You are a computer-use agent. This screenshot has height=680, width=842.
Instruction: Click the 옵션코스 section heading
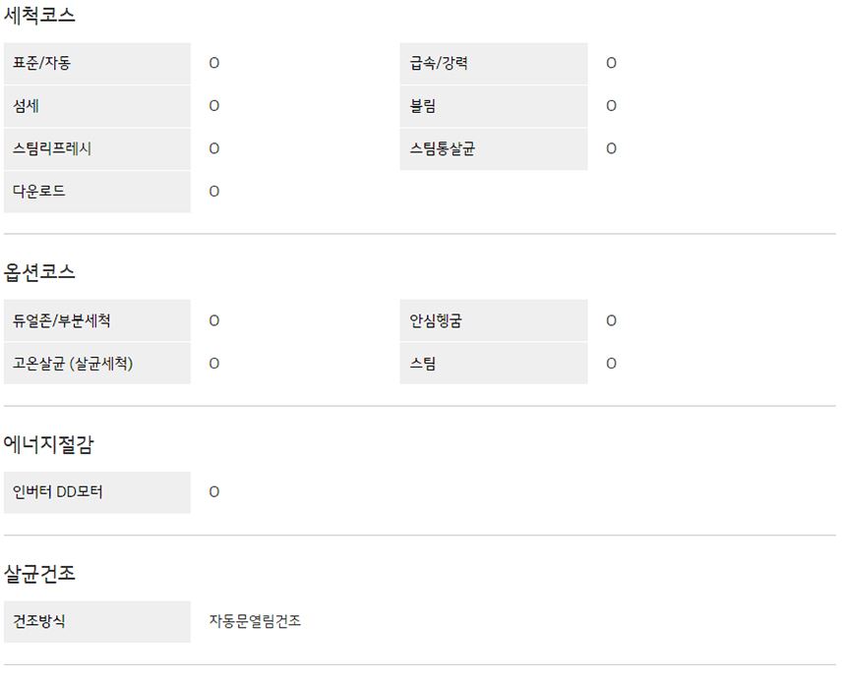(39, 272)
